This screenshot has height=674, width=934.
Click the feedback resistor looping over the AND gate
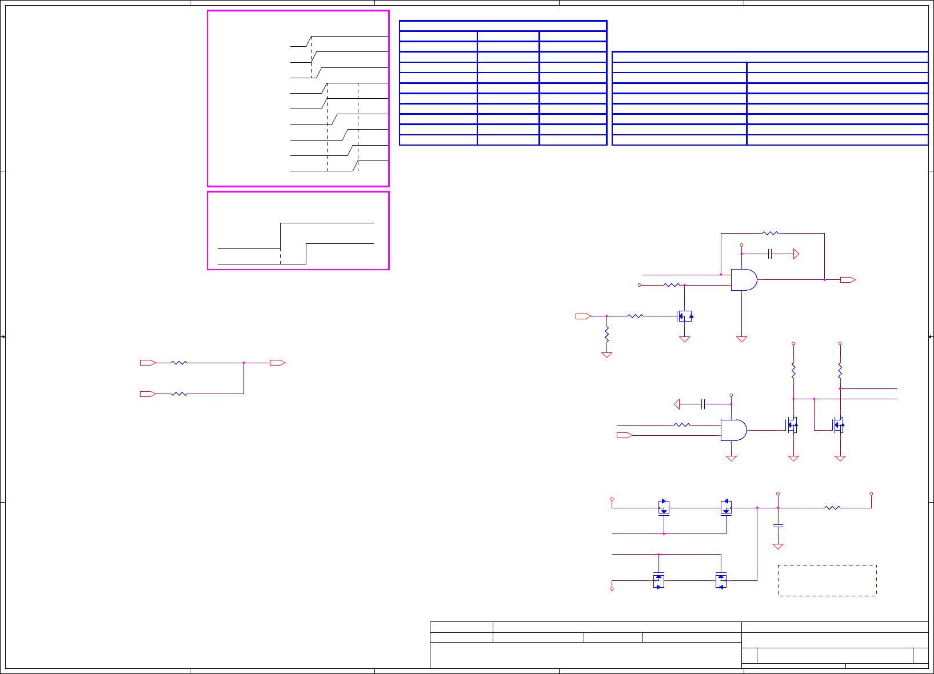[771, 233]
